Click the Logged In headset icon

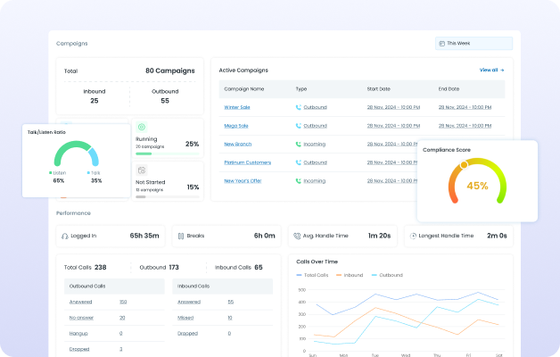pyautogui.click(x=64, y=236)
